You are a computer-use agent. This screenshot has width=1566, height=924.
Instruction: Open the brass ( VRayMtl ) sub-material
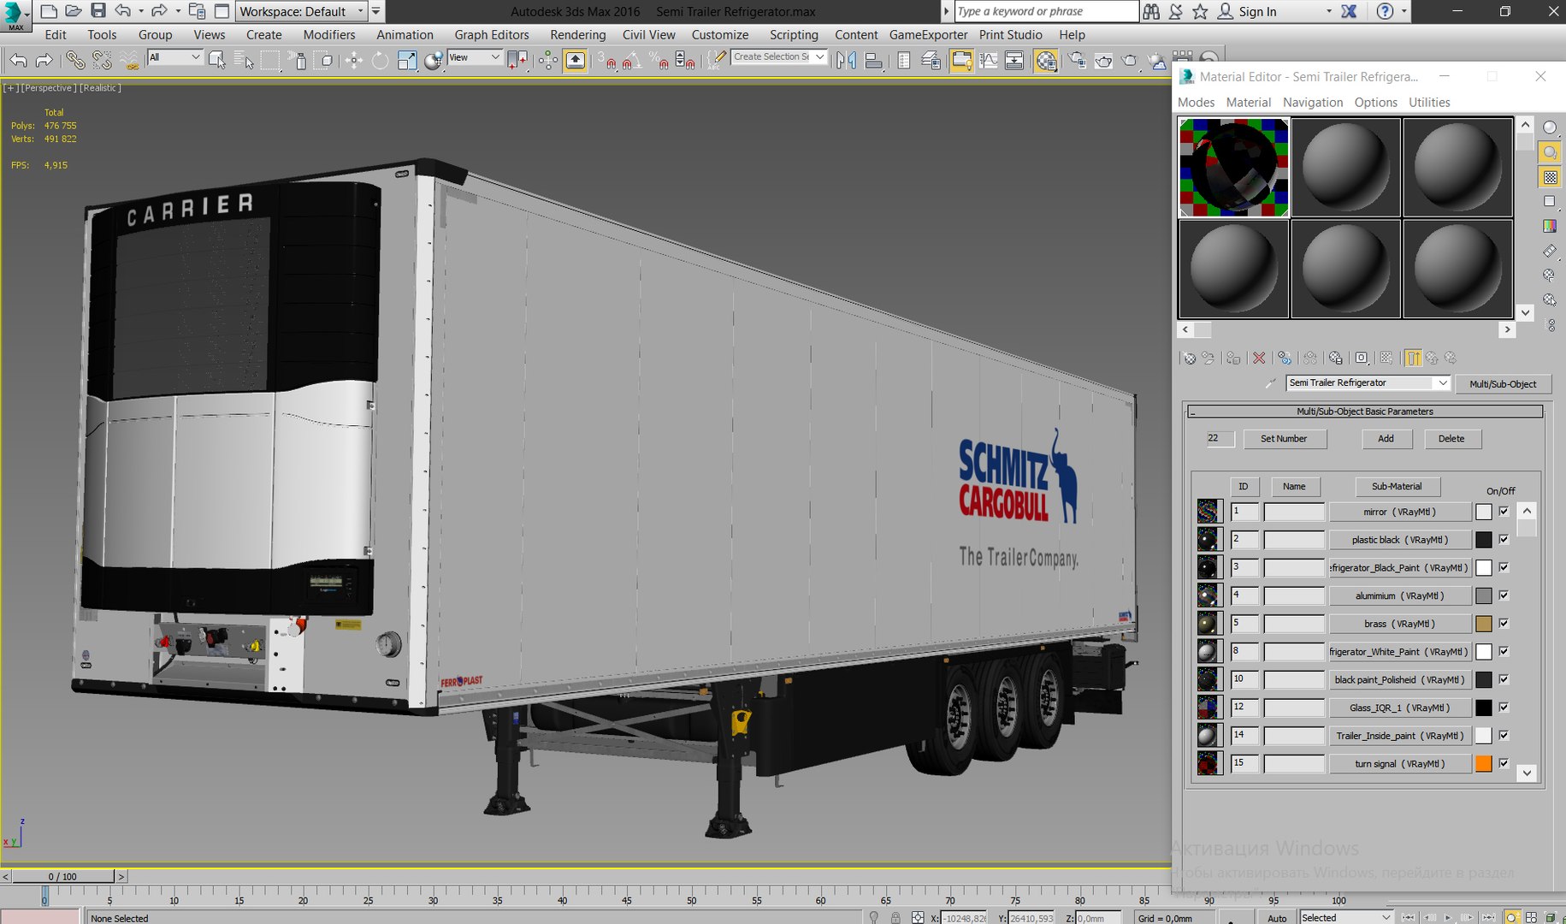coord(1399,624)
